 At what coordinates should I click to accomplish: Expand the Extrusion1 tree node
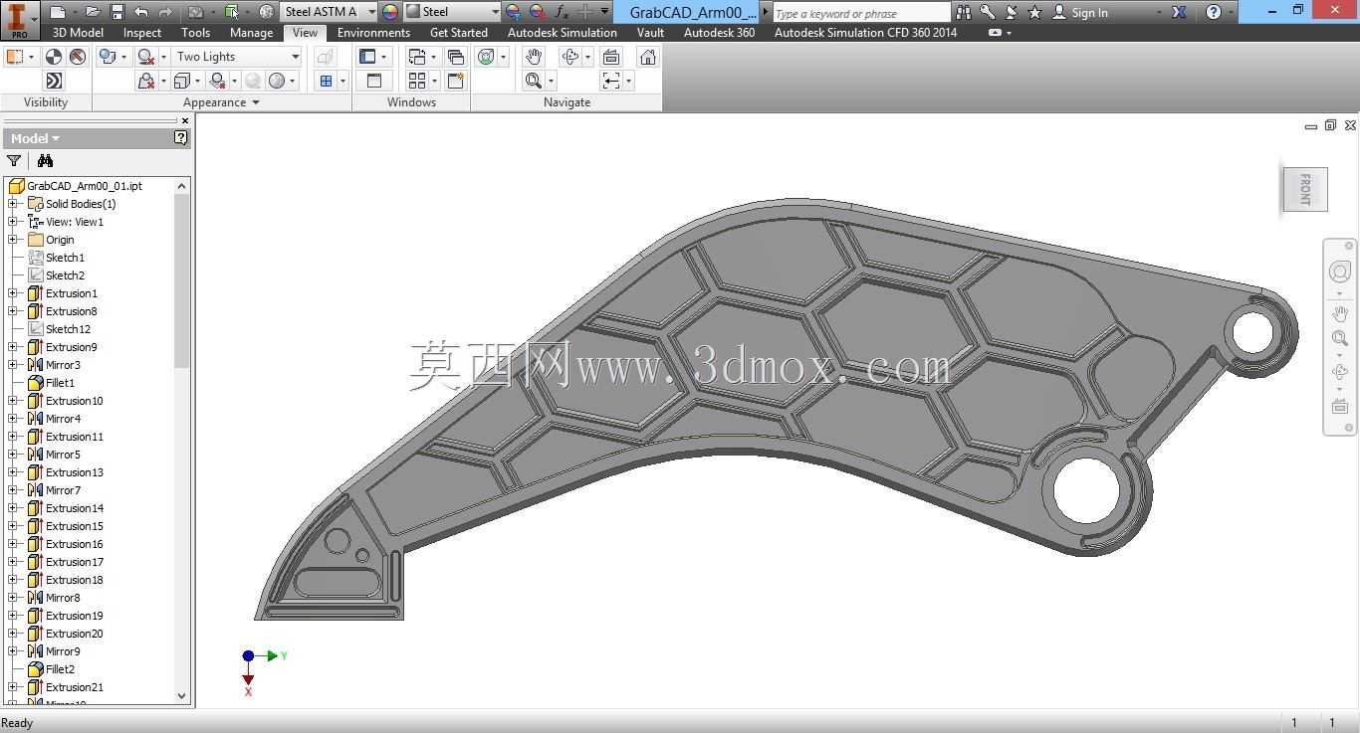coord(12,293)
